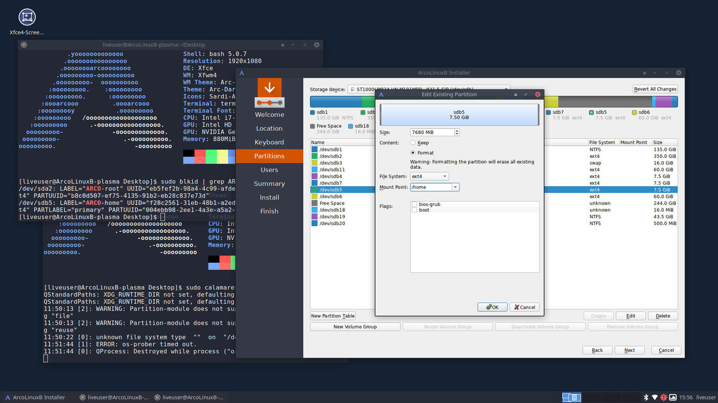
Task: Click the icon of the /dev/sdb7 row
Action: (315, 183)
